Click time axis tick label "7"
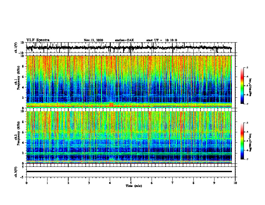The image size is (265, 205). pyautogui.click(x=173, y=183)
